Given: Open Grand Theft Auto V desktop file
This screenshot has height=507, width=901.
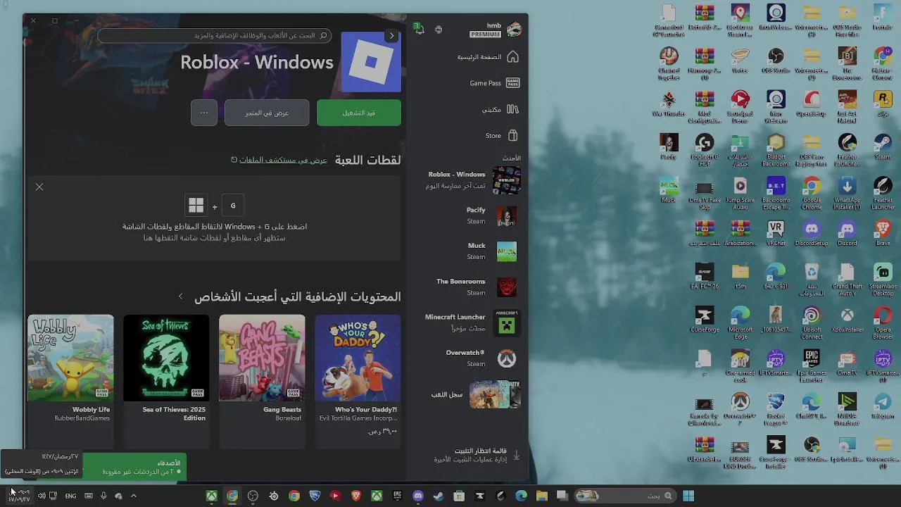Looking at the screenshot, I should tap(847, 279).
